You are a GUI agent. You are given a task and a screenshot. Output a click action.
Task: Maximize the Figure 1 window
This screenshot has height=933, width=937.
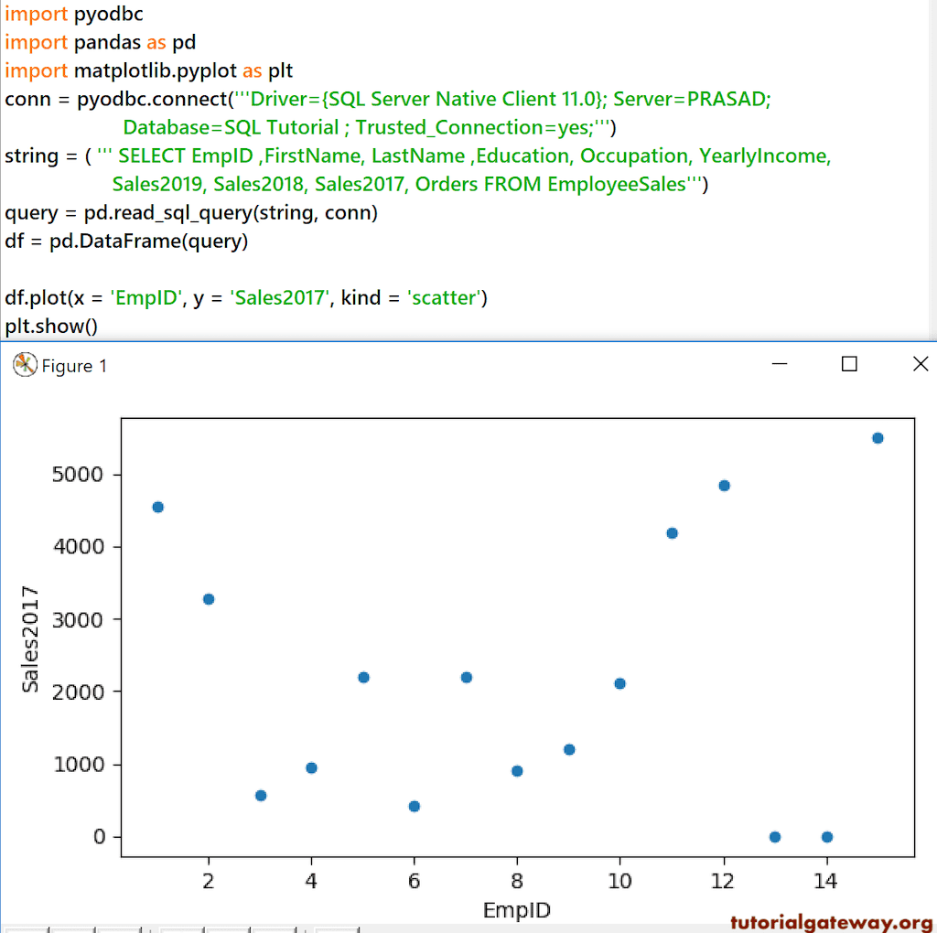849,363
